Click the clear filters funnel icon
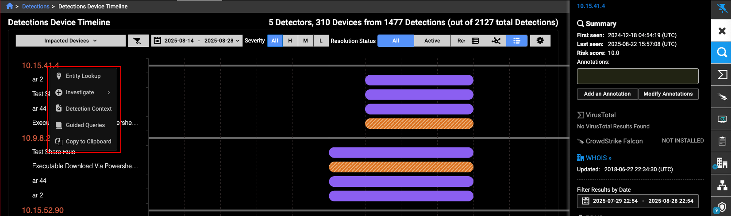 tap(138, 41)
